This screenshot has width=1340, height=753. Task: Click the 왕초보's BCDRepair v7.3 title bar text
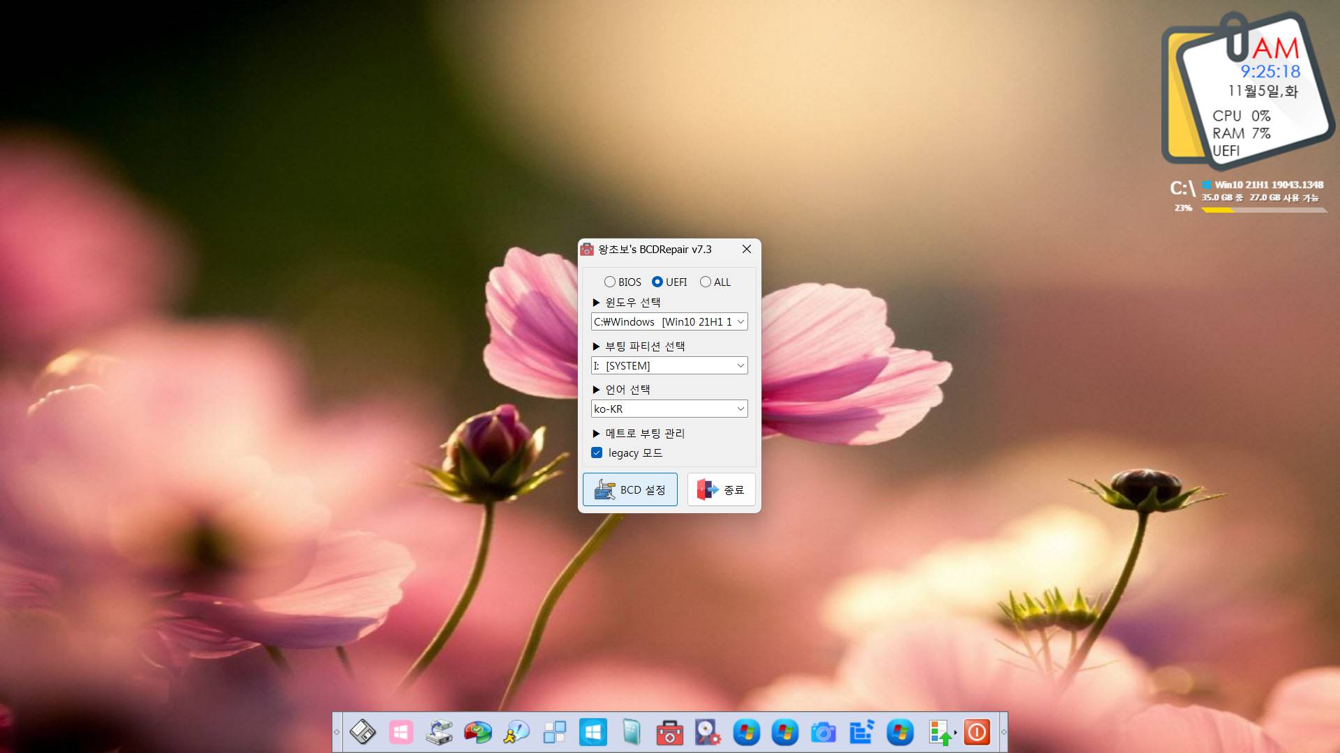coord(655,250)
